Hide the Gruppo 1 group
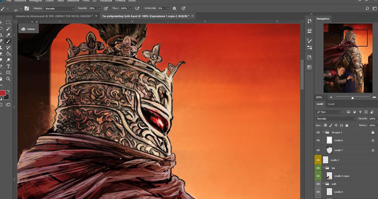 pos(318,132)
